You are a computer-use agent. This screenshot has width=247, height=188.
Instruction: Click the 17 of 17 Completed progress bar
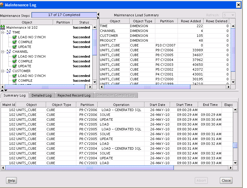(x=64, y=15)
